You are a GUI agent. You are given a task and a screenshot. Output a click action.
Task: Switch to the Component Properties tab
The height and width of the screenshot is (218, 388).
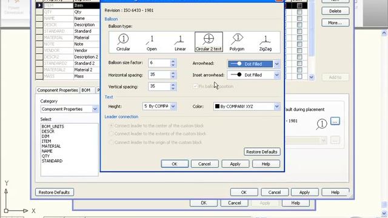pos(58,90)
